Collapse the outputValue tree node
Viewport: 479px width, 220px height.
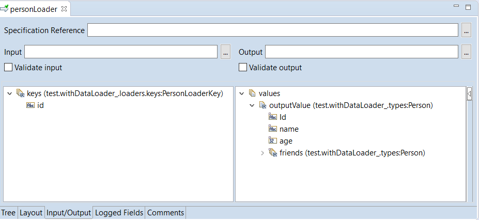coord(252,105)
